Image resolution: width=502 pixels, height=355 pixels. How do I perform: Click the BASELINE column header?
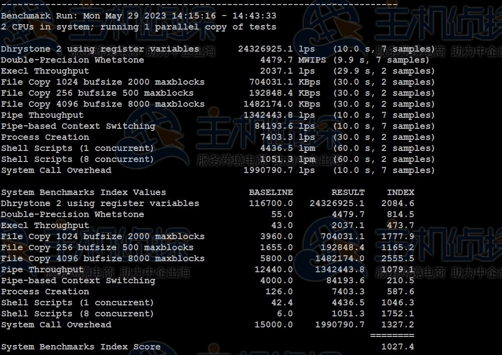tap(271, 193)
